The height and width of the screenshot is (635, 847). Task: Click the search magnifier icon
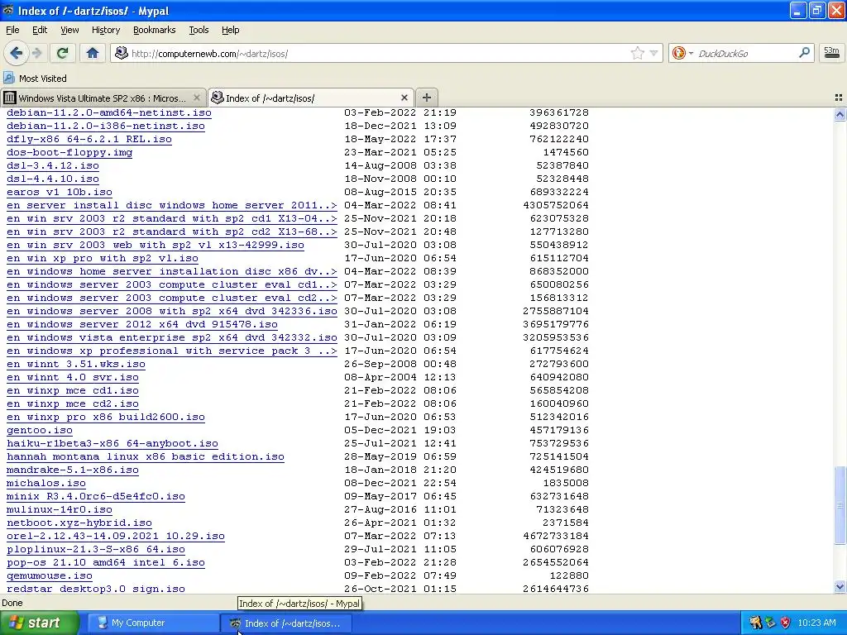pyautogui.click(x=804, y=52)
